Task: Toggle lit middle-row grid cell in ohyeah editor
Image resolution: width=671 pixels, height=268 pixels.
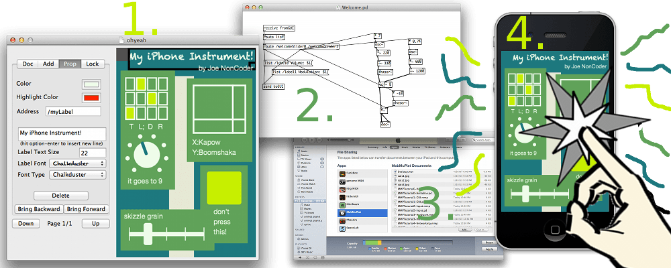Action: 152,98
